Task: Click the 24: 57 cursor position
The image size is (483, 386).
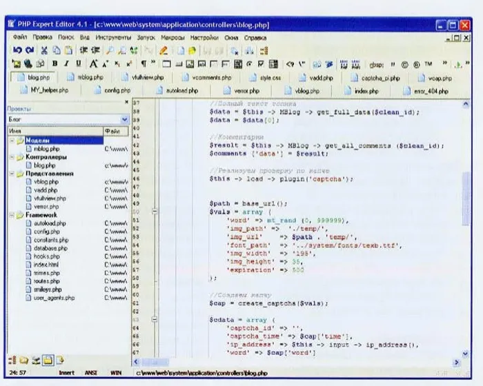Action: tap(17, 372)
